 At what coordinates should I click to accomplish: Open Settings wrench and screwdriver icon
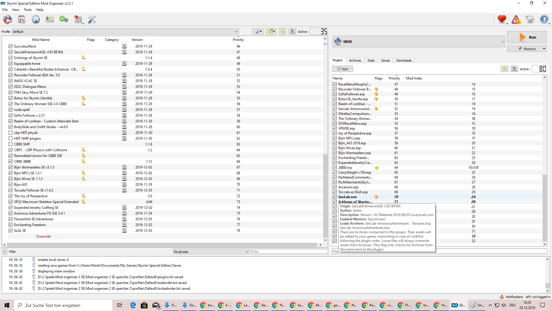tap(92, 20)
